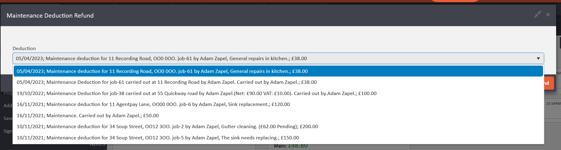
Task: Choose job-61 carried out at 11 Recording Road
Action: [x=166, y=82]
